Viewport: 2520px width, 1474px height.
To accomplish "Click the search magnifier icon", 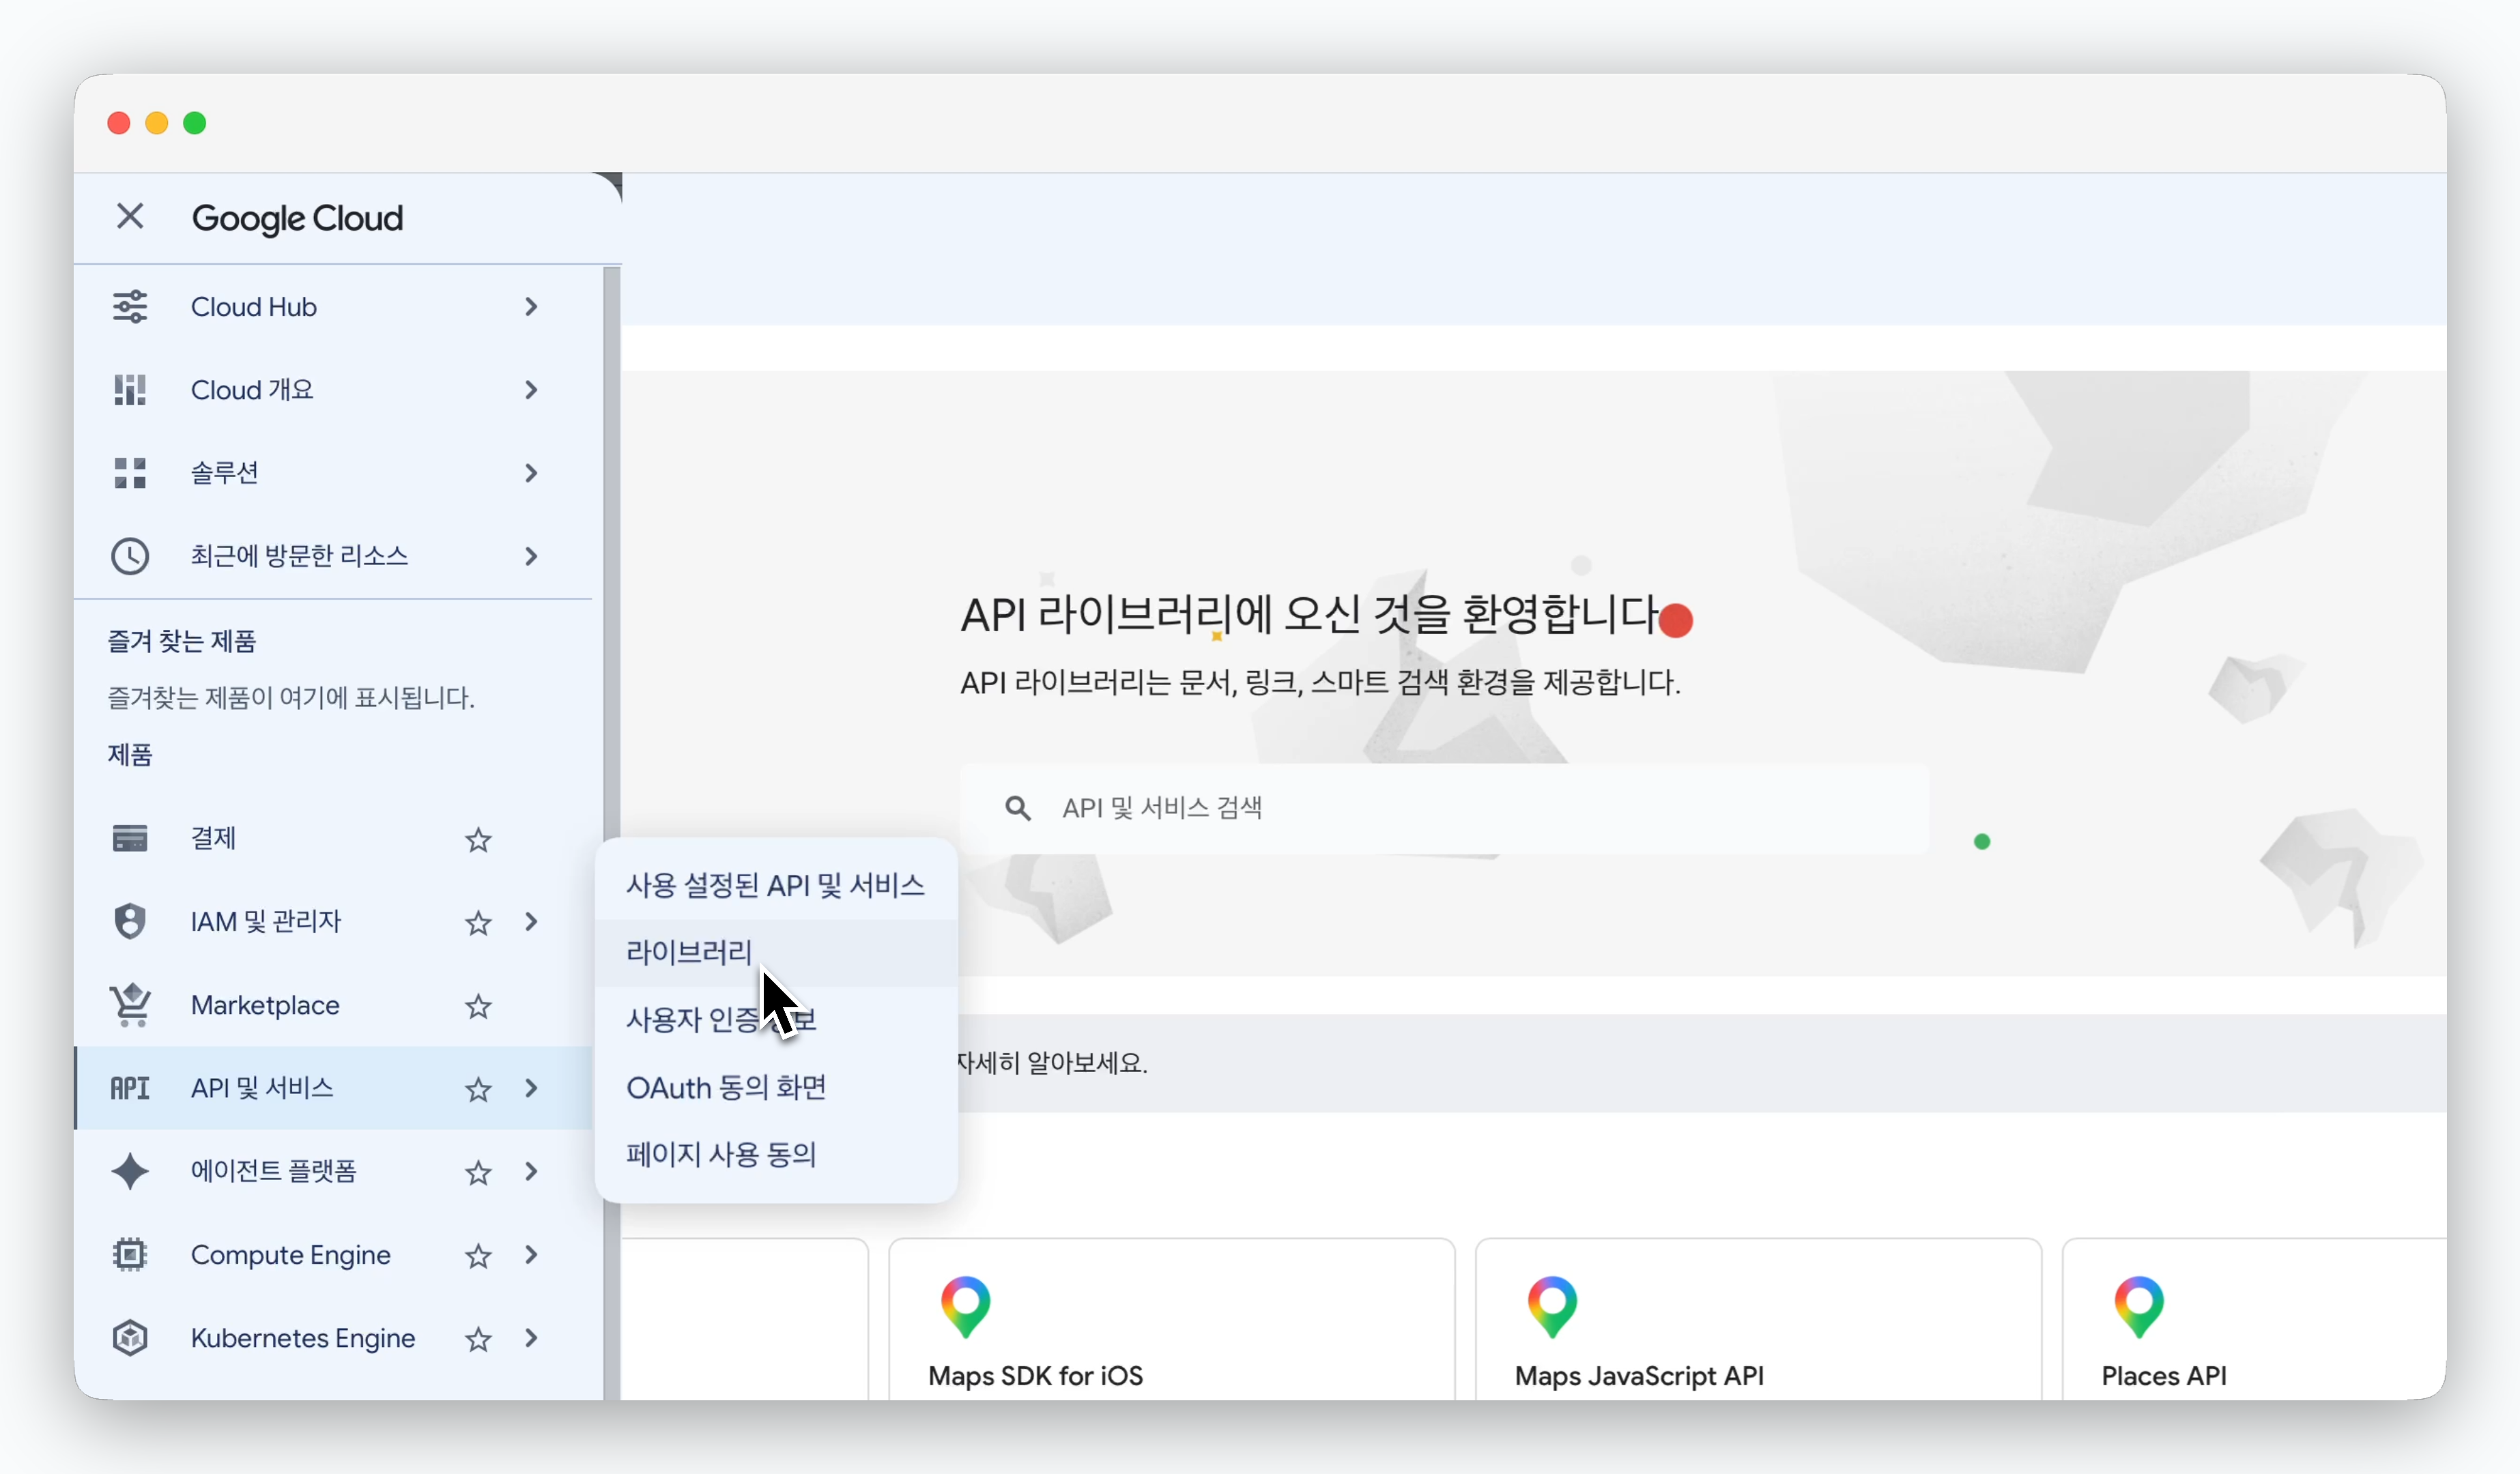I will pyautogui.click(x=1018, y=808).
